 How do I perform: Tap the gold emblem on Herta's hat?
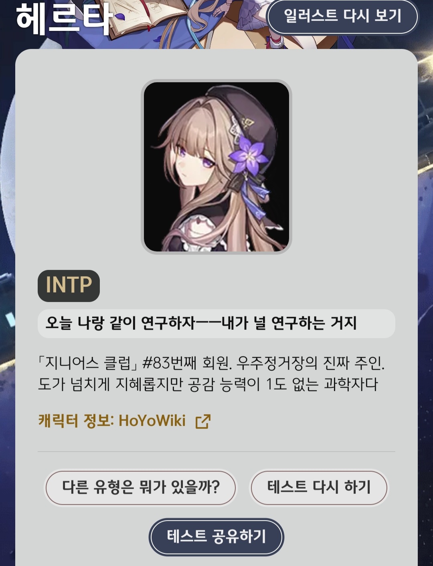(x=248, y=123)
